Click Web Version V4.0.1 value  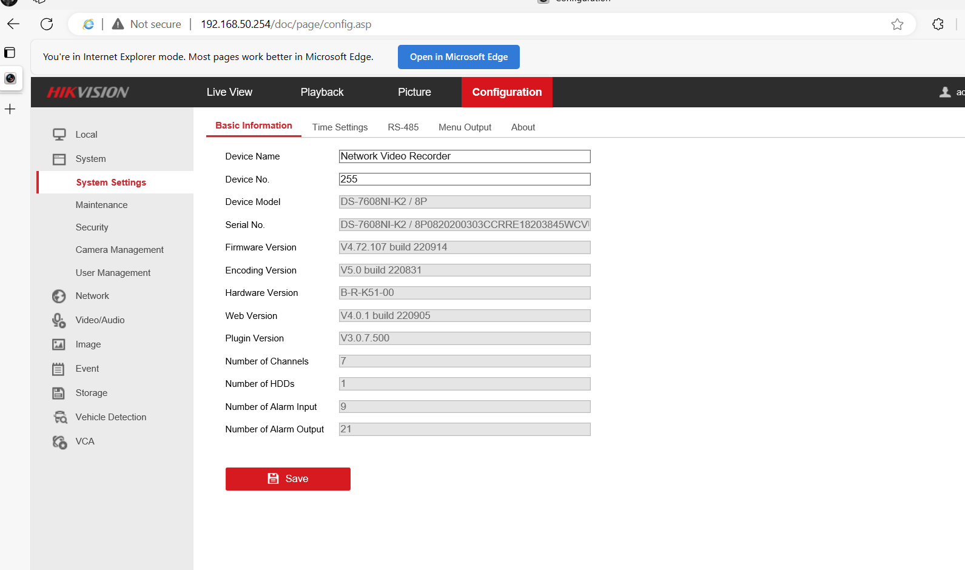point(465,316)
